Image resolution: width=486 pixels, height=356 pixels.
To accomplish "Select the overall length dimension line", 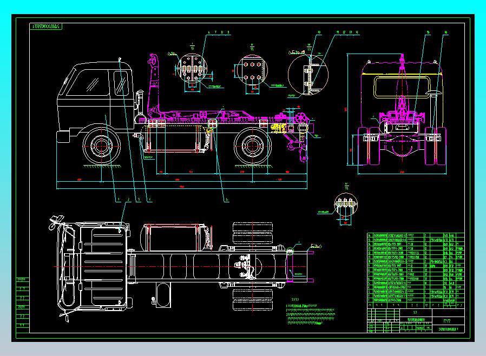I will [182, 188].
